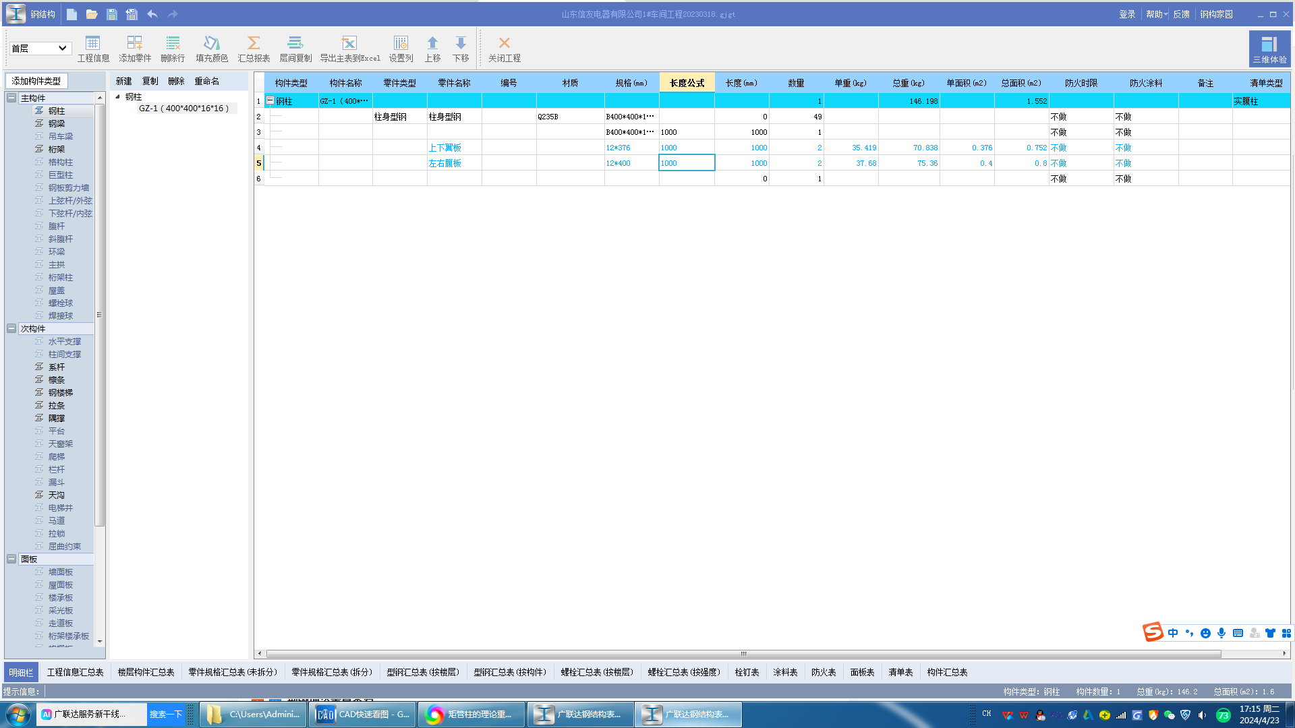Launch the 三维体验 3D view
Screen dimensions: 1295x728
1269,49
